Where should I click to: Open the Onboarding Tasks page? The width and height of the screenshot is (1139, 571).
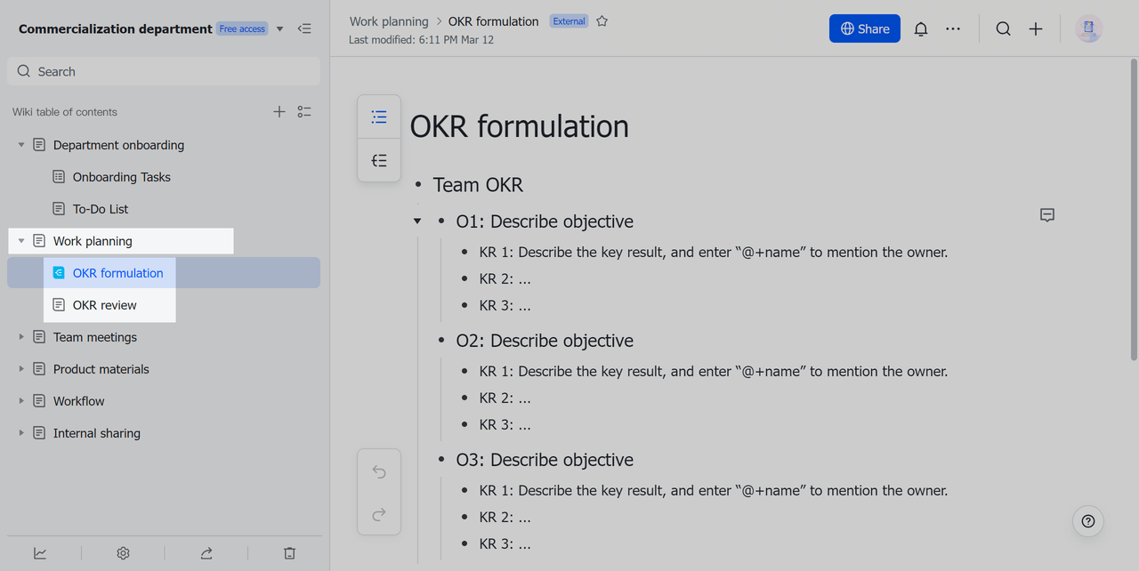point(121,176)
